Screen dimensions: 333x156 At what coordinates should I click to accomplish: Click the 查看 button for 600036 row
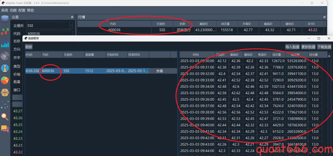[159, 71]
